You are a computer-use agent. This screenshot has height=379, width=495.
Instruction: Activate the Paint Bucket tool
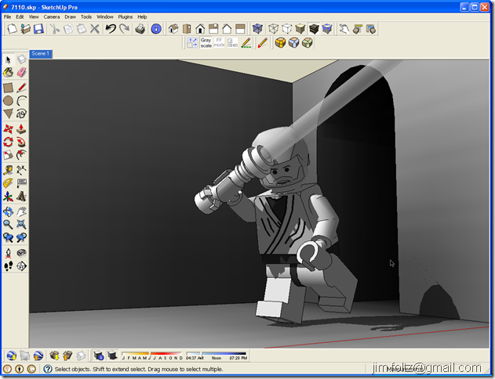tap(8, 73)
